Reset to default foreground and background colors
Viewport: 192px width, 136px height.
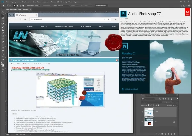click(2, 62)
